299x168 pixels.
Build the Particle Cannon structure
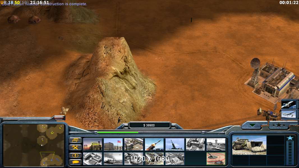pyautogui.click(x=134, y=158)
